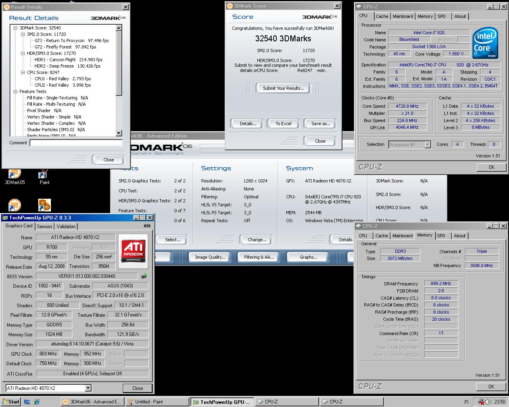509x407 pixels.
Task: Click the Close button in GPU-Z
Action: pyautogui.click(x=138, y=388)
